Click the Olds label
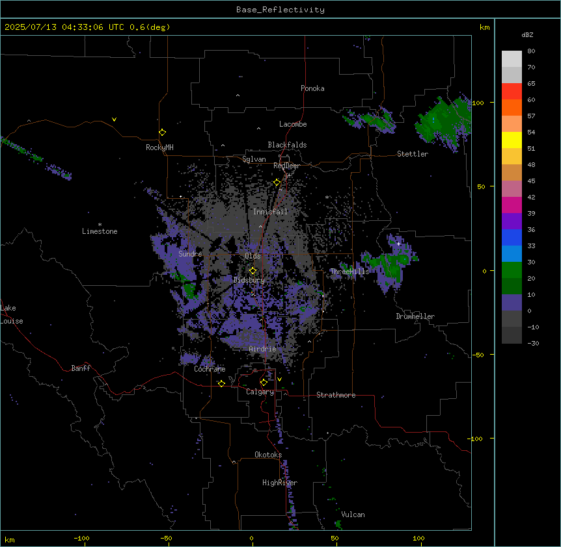Viewport: 561px width, 547px height. pos(253,256)
